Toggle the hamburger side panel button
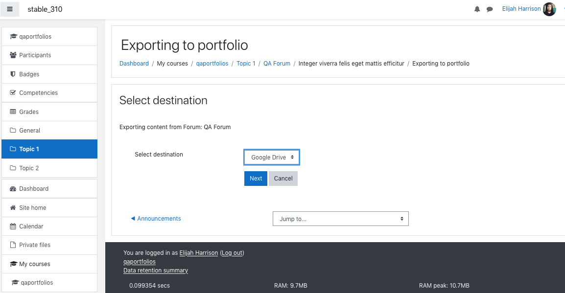Screen dimensions: 565x293 pyautogui.click(x=10, y=9)
